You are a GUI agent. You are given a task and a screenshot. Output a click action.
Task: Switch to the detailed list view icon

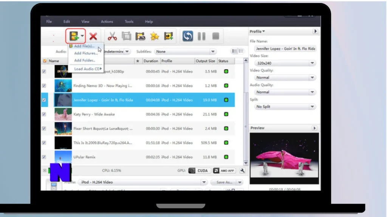coord(234,51)
